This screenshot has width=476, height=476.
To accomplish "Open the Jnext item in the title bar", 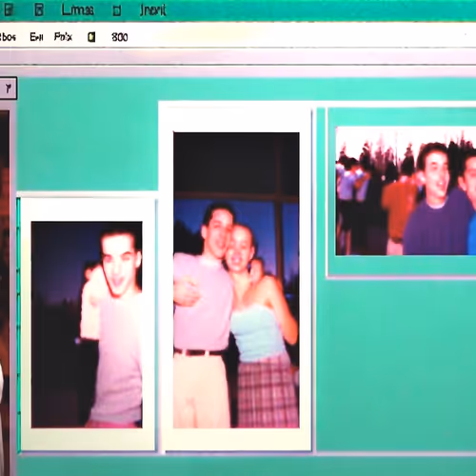I will pos(153,10).
